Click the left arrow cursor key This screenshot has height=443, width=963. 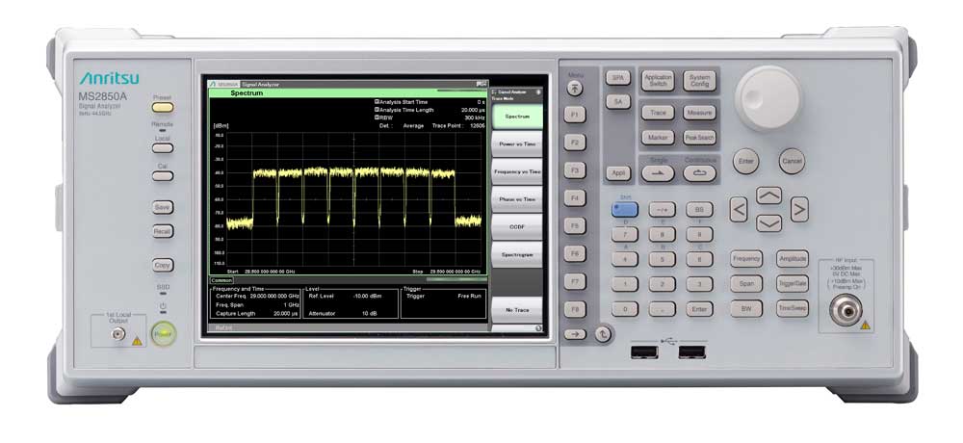coord(739,210)
